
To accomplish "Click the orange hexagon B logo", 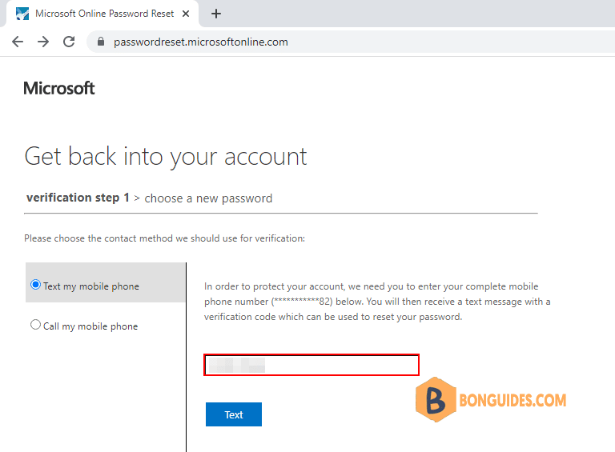I will click(436, 399).
